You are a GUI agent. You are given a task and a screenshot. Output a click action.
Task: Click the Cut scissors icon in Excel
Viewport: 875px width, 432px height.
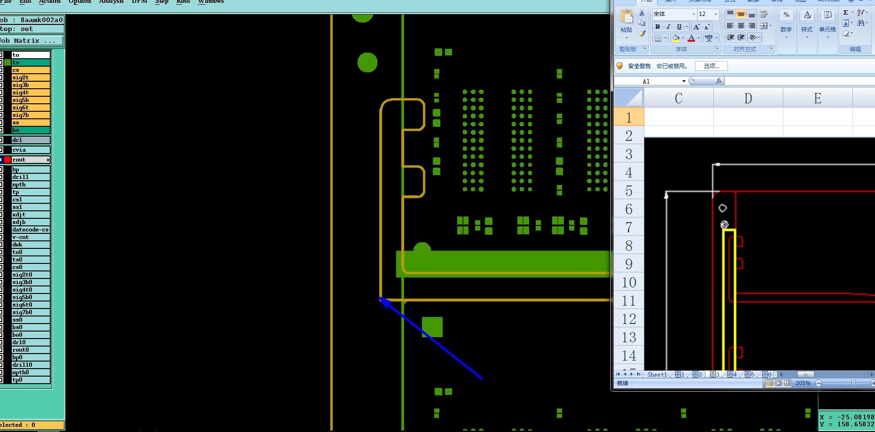pos(642,13)
